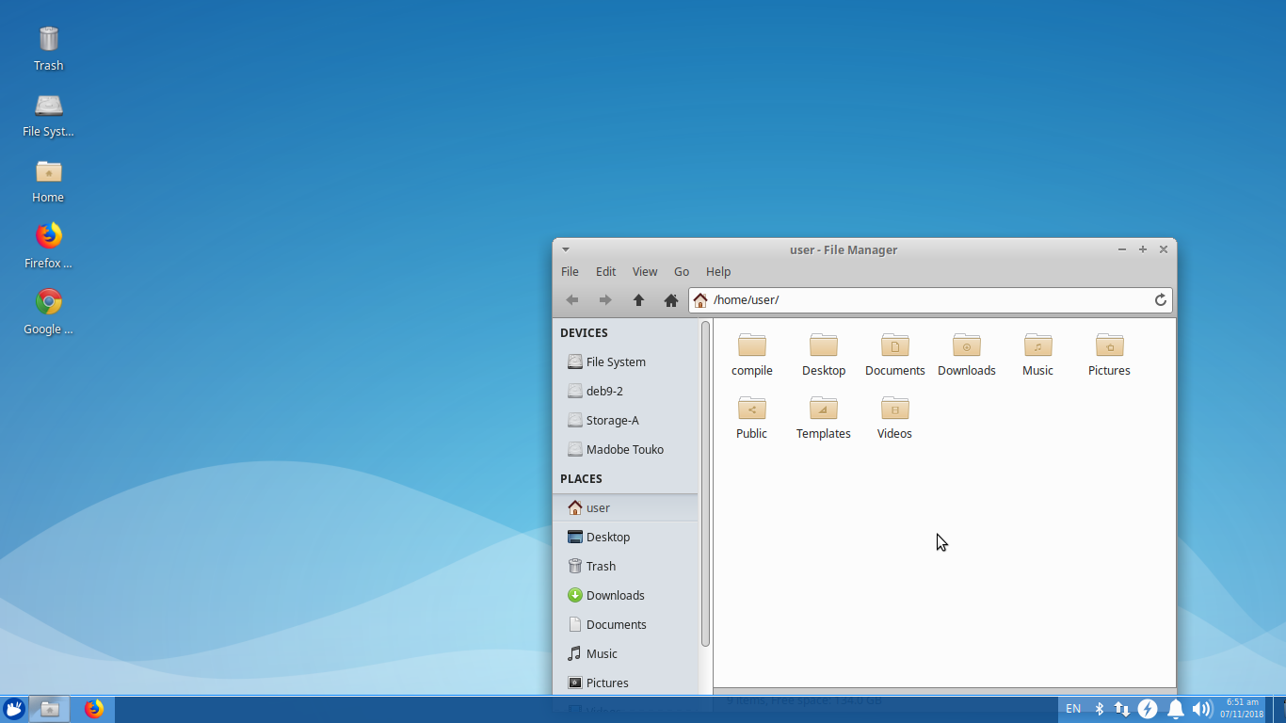
Task: Select Madobe Touko device in sidebar
Action: tap(624, 449)
